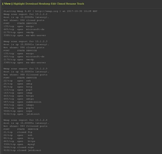Viewport: 162px width, 154px height.
Task: Download the scan output file
Action: click(32, 4)
